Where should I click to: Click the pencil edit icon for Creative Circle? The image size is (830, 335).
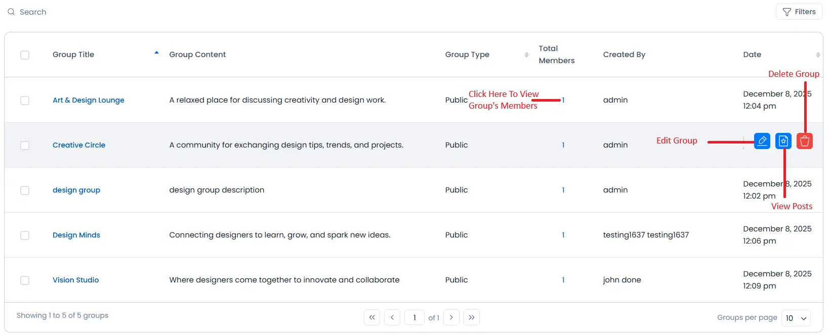click(x=762, y=141)
